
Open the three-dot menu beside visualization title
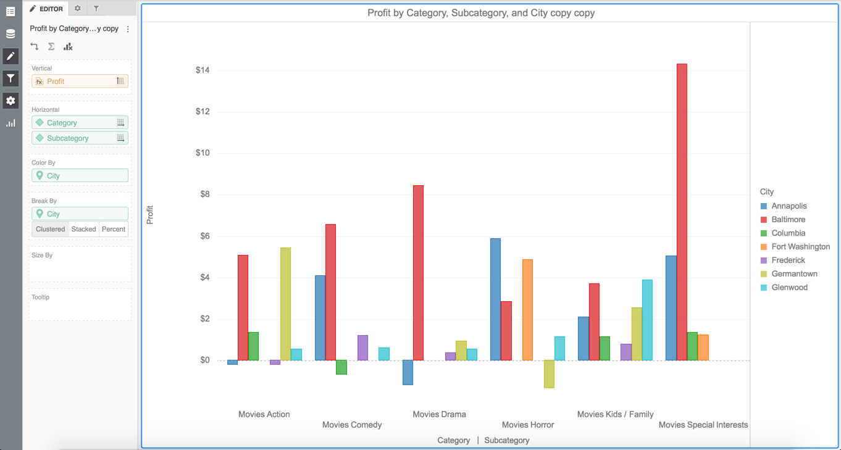[128, 29]
